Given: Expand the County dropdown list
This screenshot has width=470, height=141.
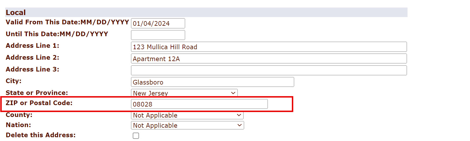Looking at the screenshot, I should coord(187,115).
